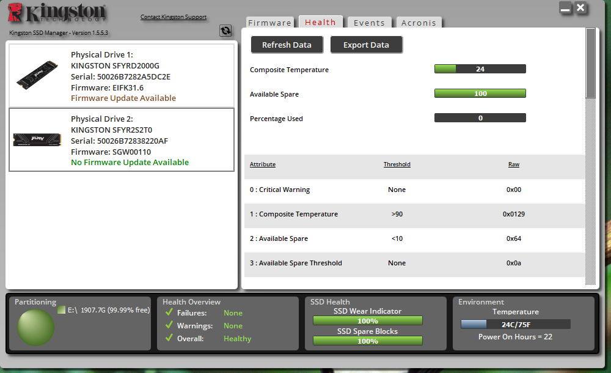This screenshot has height=373, width=611.
Task: Click the threshold value >90
Action: 397,214
